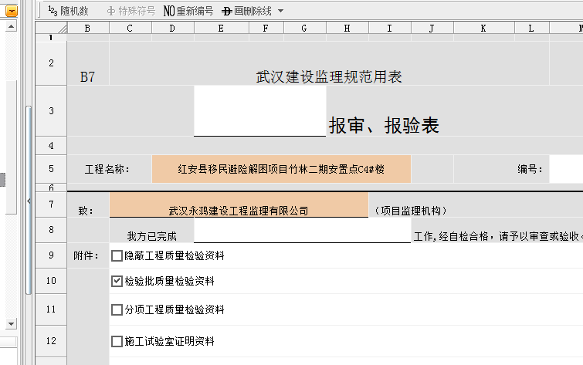Click the project name cell 红安县移民避险解困项目
Image resolution: width=583 pixels, height=365 pixels.
pyautogui.click(x=281, y=170)
